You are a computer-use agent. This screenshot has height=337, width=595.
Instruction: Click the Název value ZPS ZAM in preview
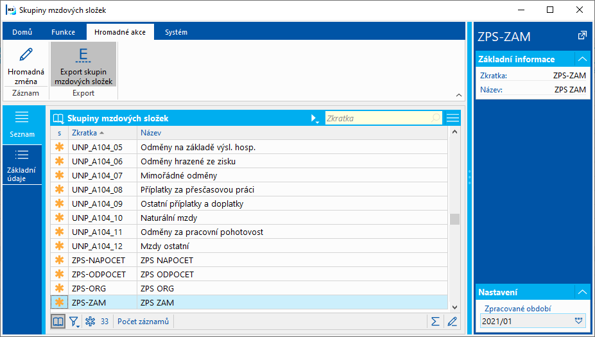(x=570, y=90)
